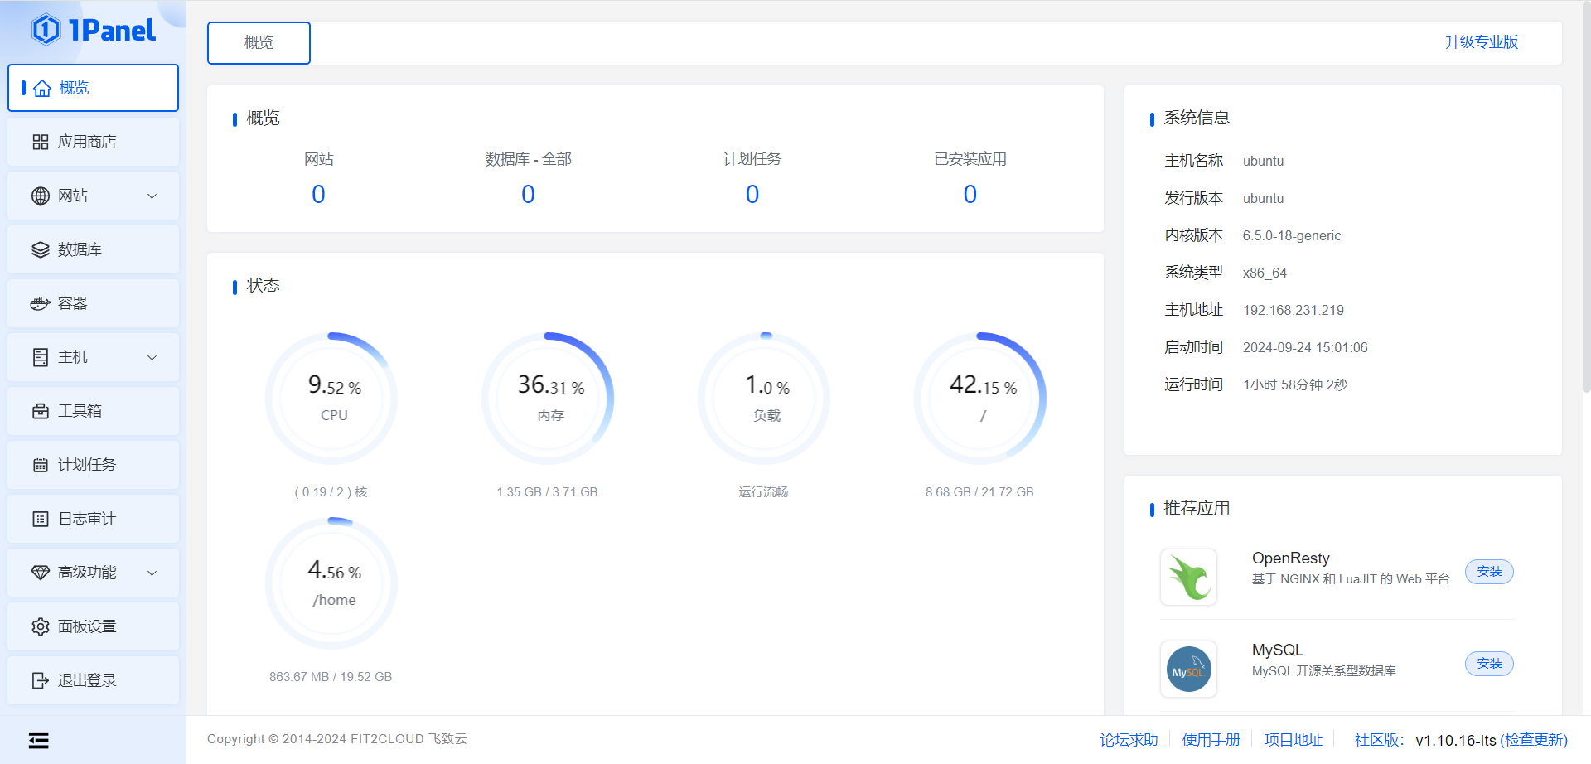The width and height of the screenshot is (1591, 764).
Task: Click the 安装 button for MySQL
Action: (1488, 664)
